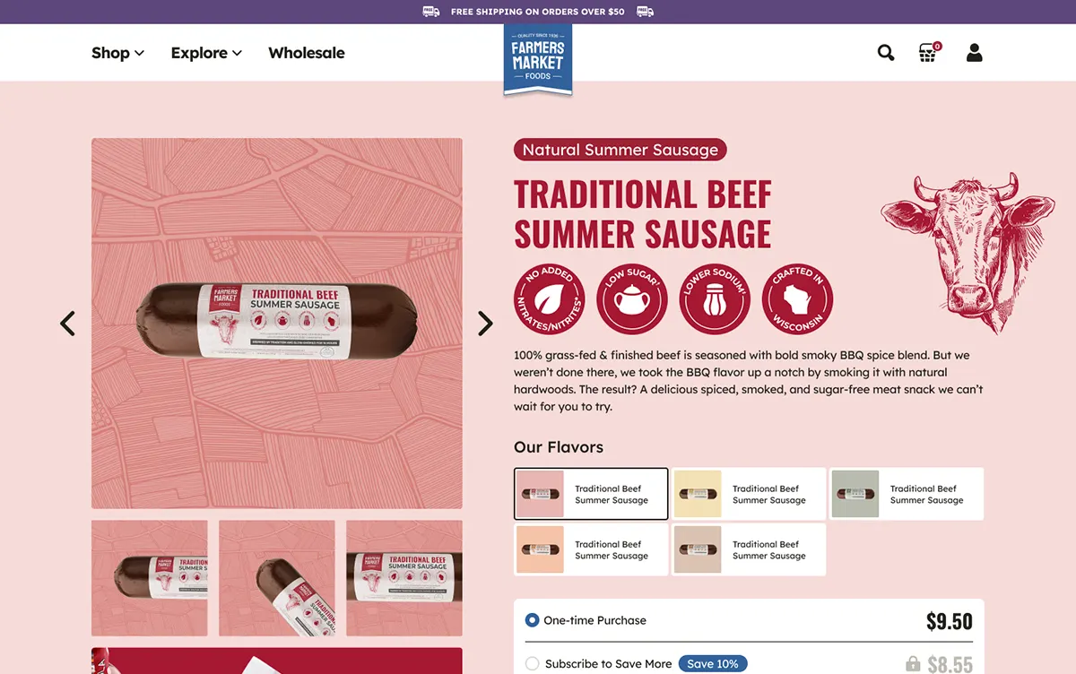
Task: Click the No Added Nitrates/Nitrites badge
Action: pos(549,298)
